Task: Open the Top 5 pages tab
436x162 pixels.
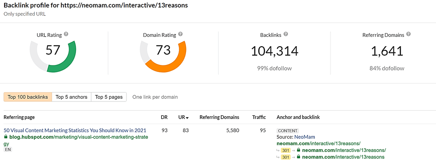Action: (109, 97)
